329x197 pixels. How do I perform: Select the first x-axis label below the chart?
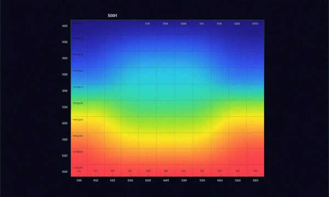click(79, 181)
